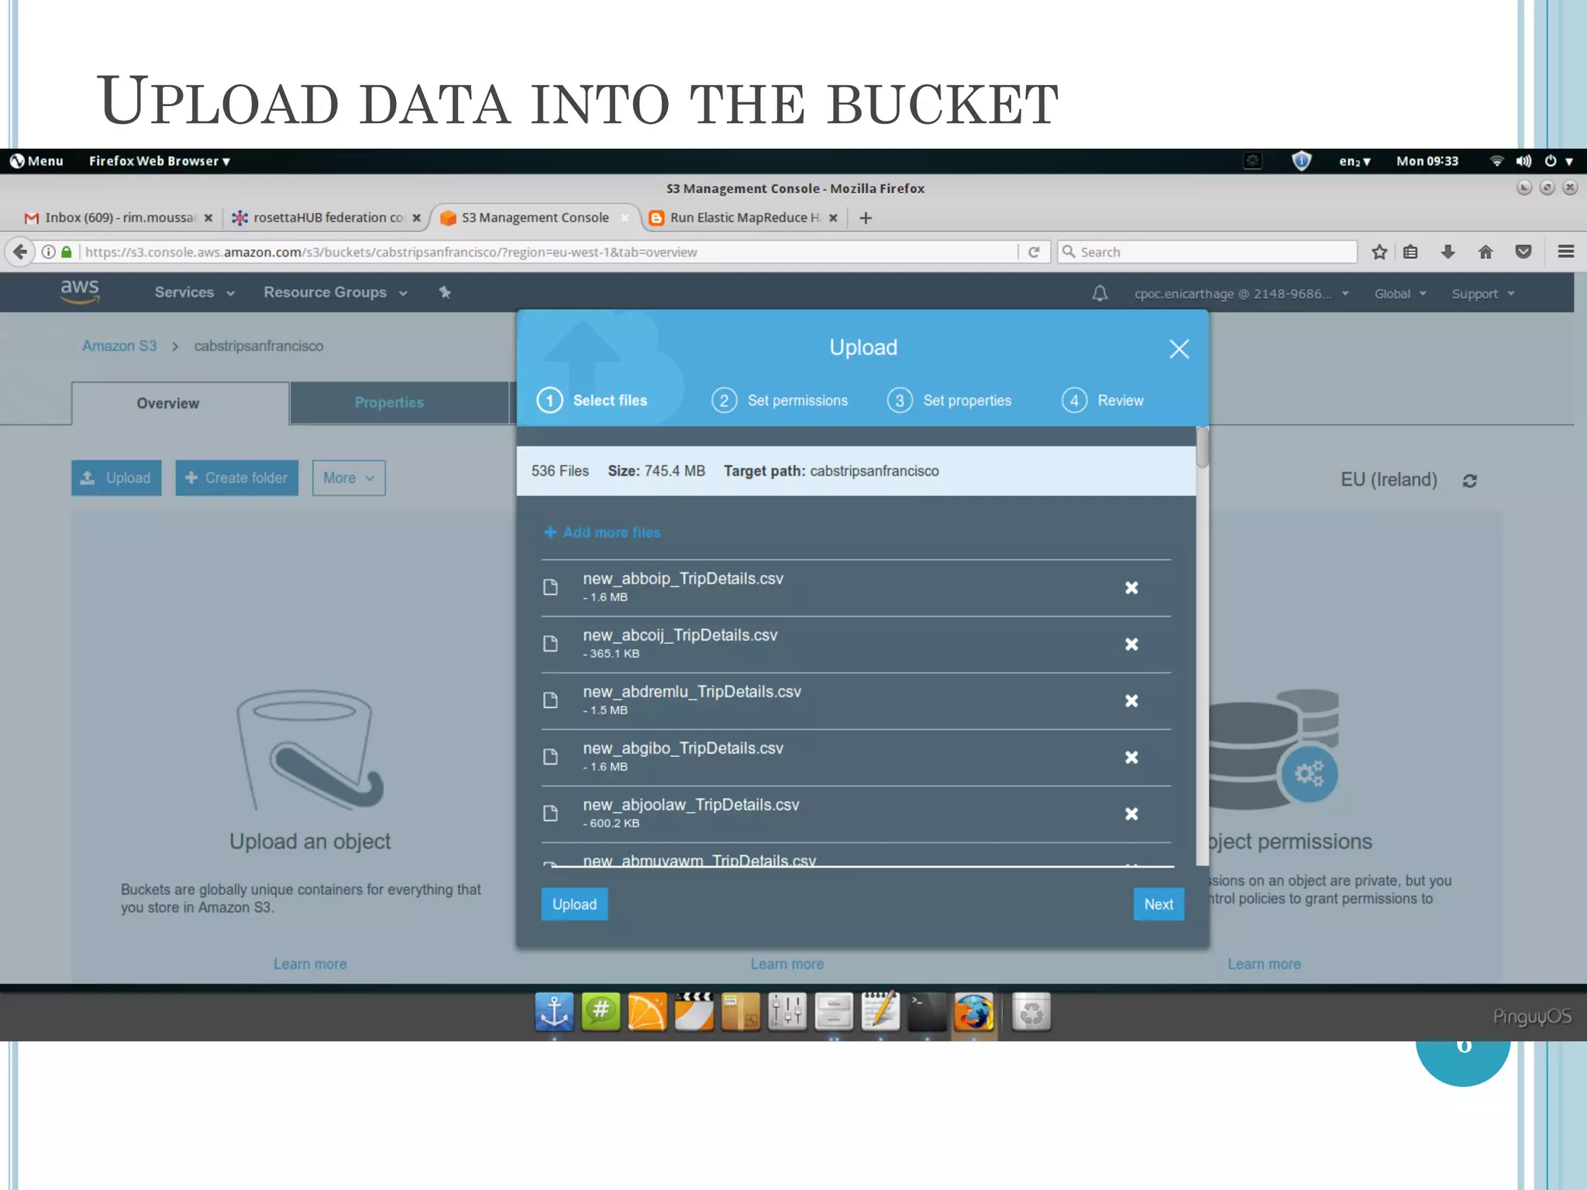Viewport: 1587px width, 1190px height.
Task: Go to step 2 Set permissions
Action: (x=780, y=401)
